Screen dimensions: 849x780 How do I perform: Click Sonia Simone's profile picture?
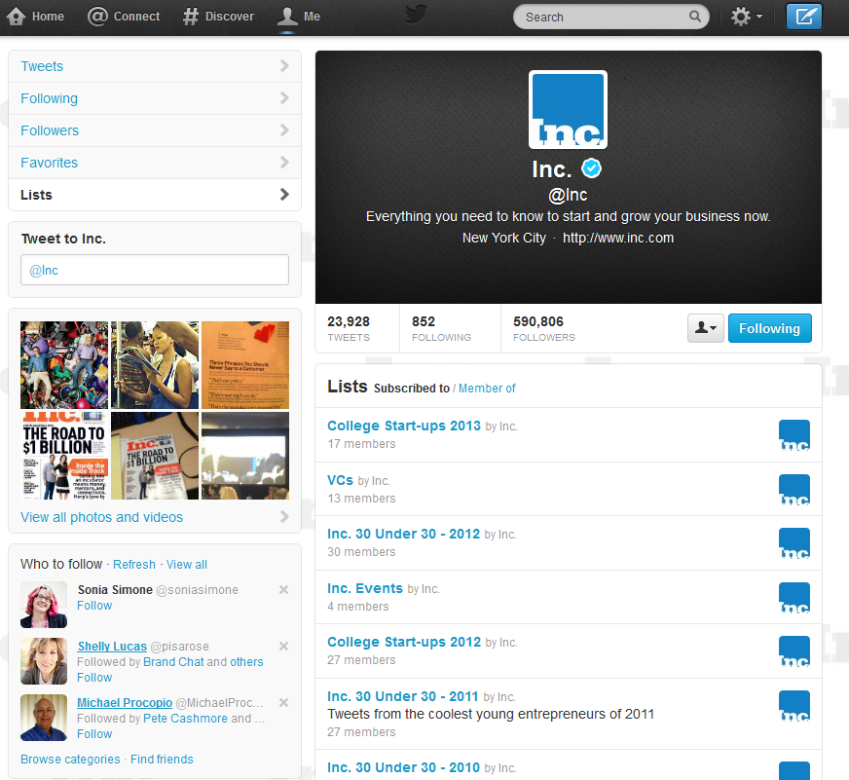point(44,605)
